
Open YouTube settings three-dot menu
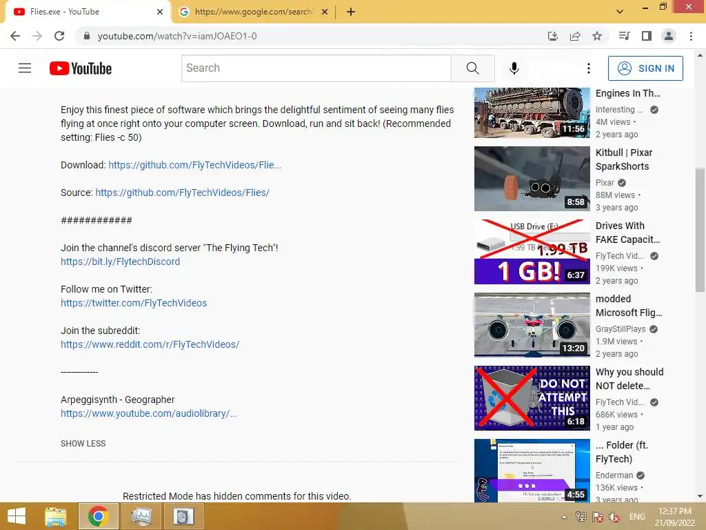click(589, 68)
